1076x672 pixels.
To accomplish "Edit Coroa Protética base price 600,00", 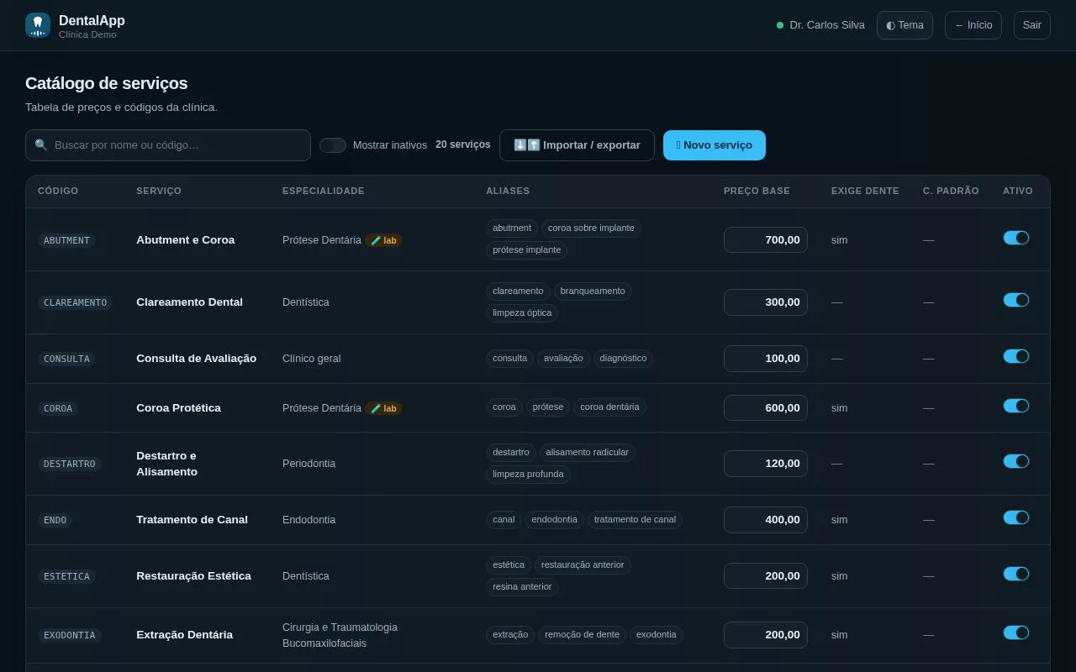I will click(766, 408).
